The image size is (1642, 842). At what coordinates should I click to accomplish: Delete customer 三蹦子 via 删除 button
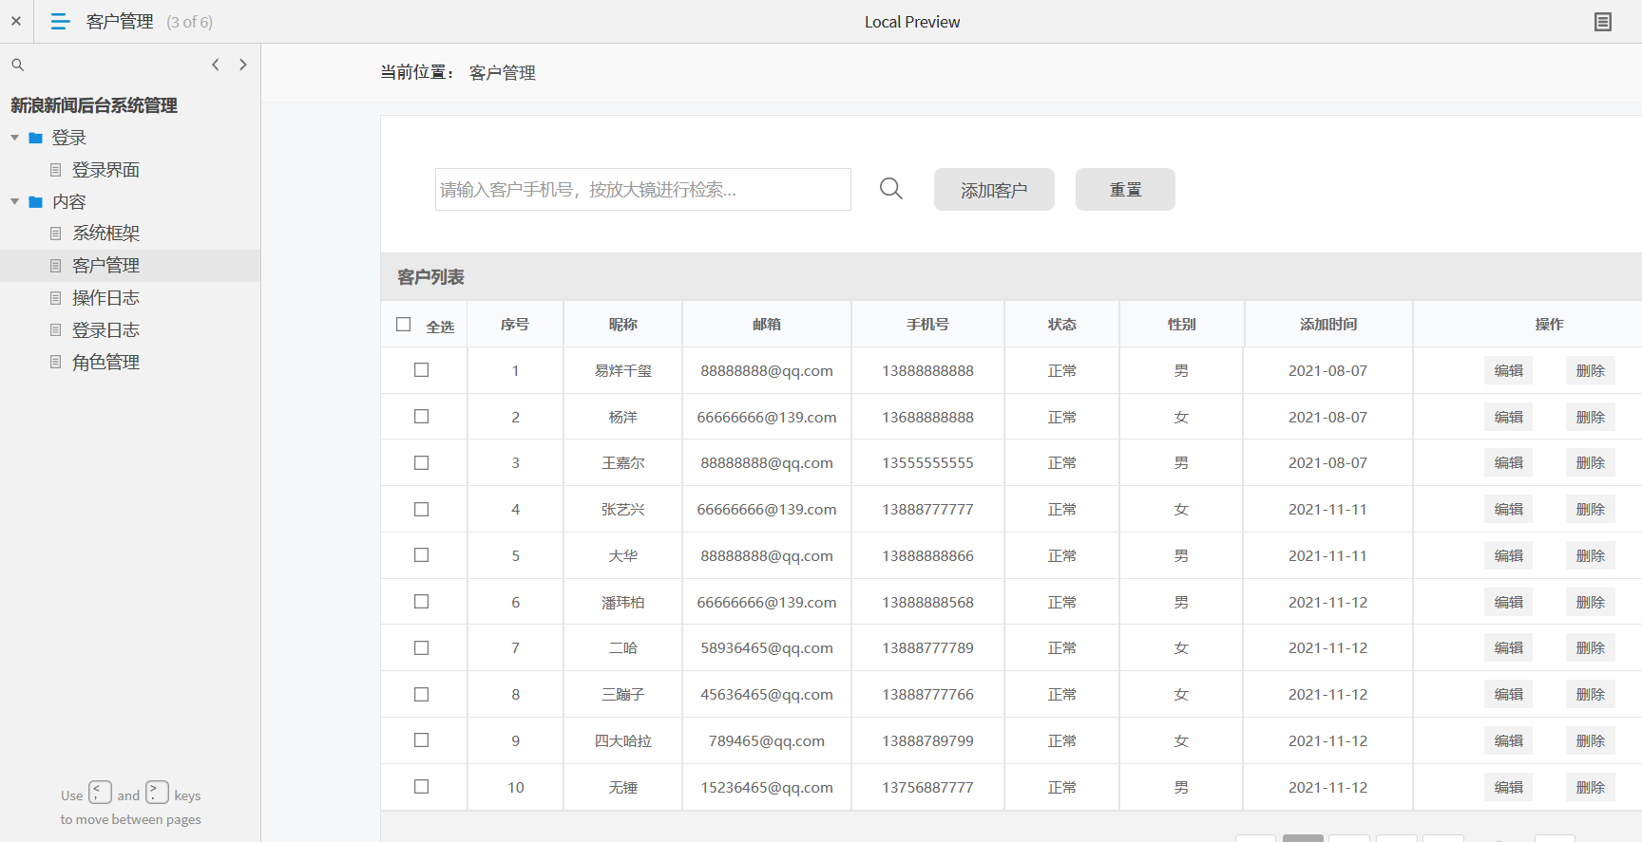pos(1590,695)
